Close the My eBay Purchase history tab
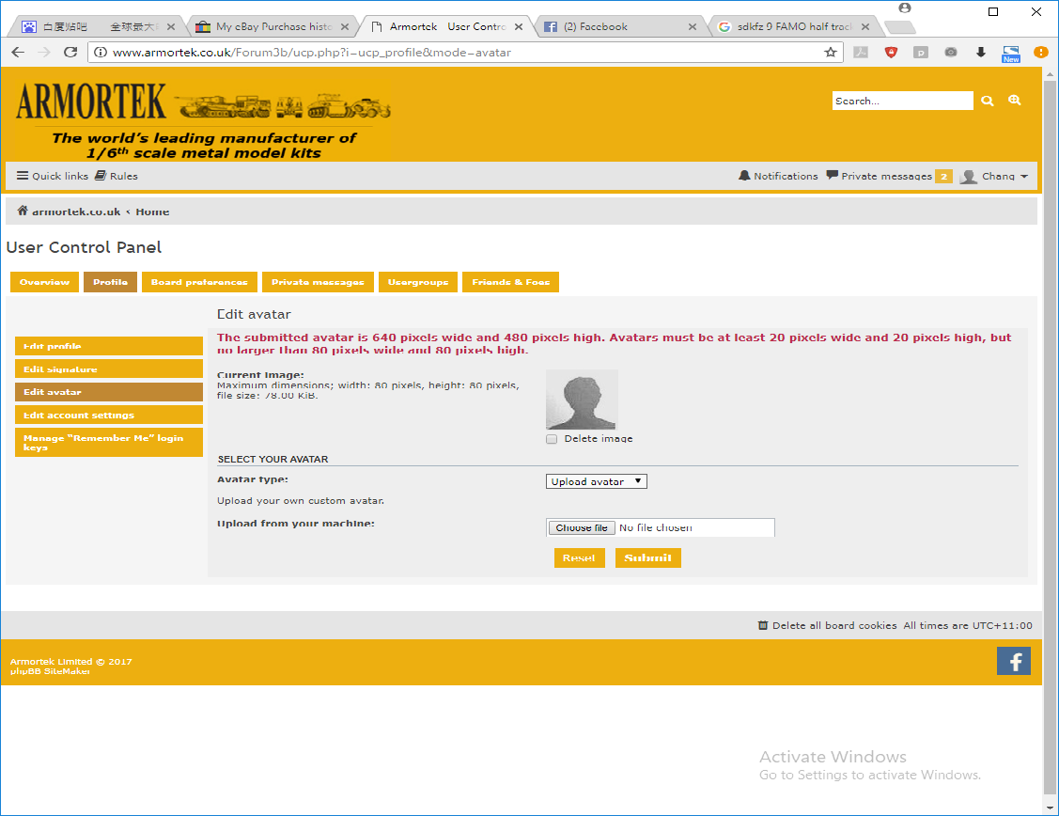 click(345, 27)
